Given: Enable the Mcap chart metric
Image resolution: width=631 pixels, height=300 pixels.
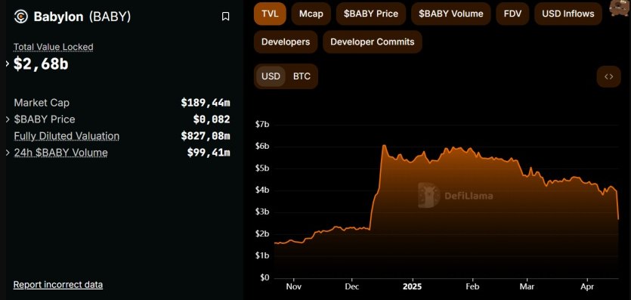Looking at the screenshot, I should click(311, 14).
